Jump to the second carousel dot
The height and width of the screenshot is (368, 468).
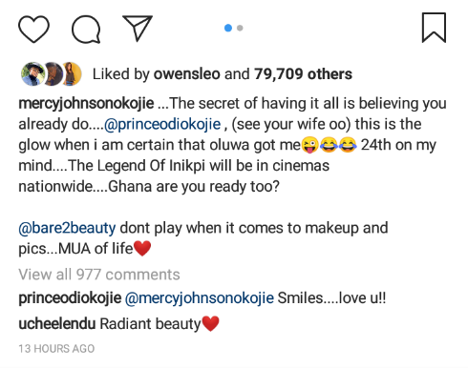tap(240, 28)
